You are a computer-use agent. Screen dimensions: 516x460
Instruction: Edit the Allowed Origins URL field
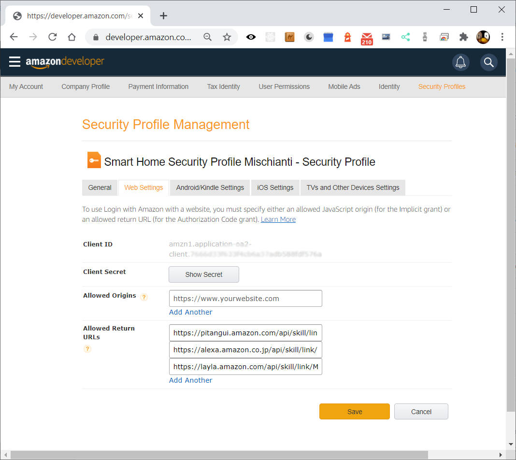coord(245,298)
